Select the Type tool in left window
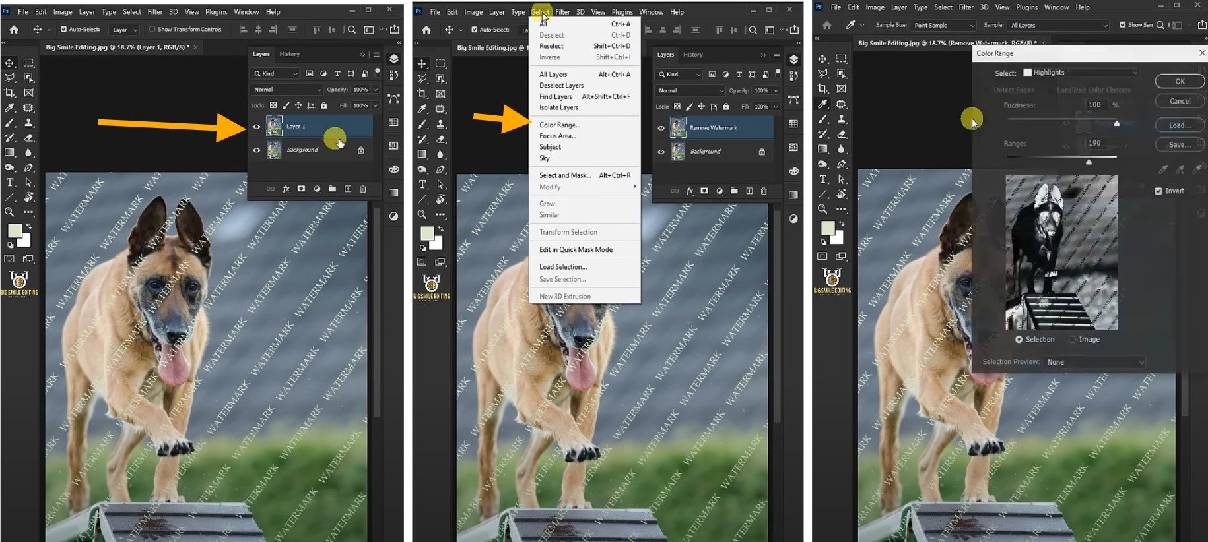1208x542 pixels. pos(9,183)
